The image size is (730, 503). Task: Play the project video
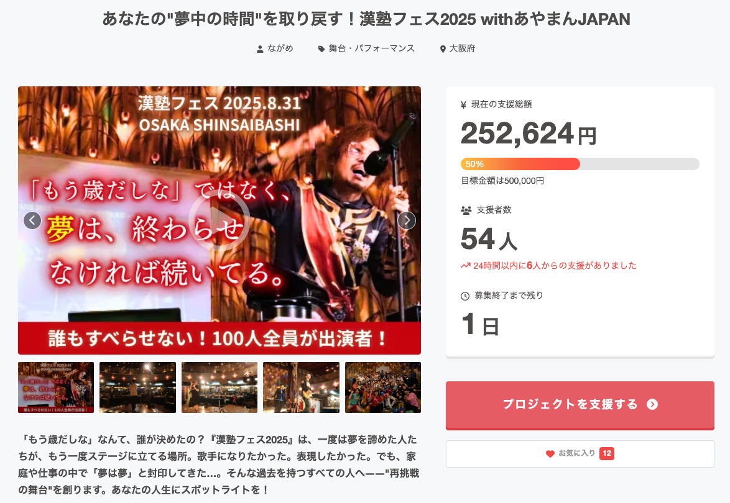click(x=219, y=220)
